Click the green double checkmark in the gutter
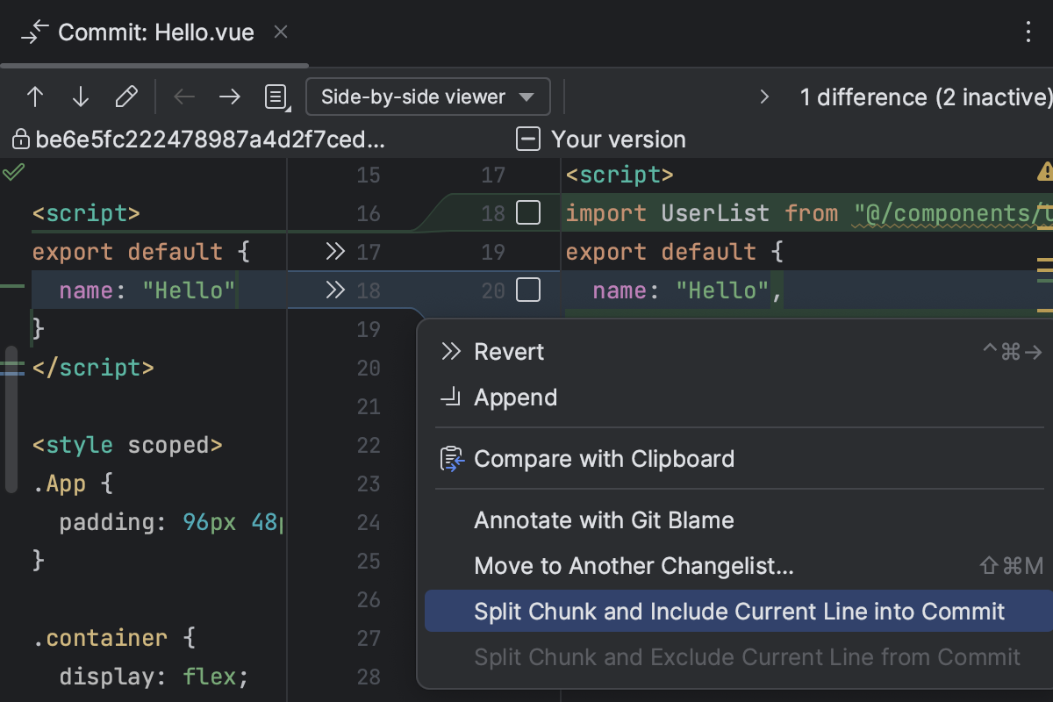 click(x=13, y=172)
